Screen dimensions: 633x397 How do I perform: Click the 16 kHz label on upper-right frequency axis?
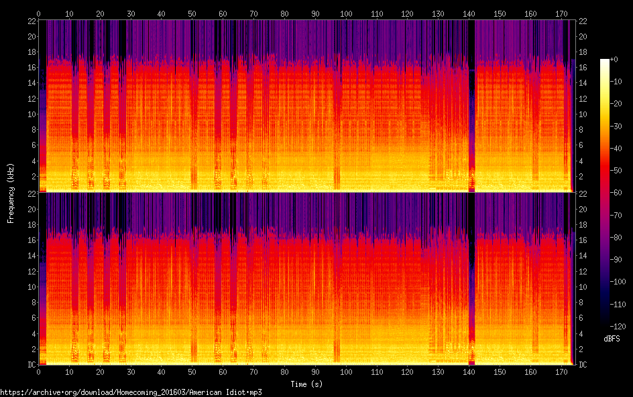coord(583,68)
